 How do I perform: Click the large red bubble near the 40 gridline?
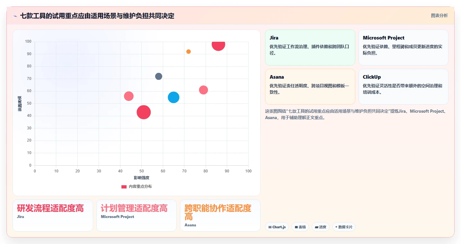click(144, 112)
